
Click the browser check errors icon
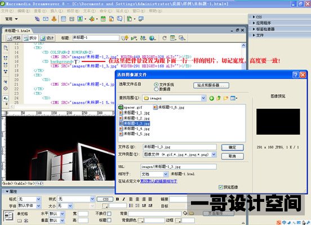point(125,38)
